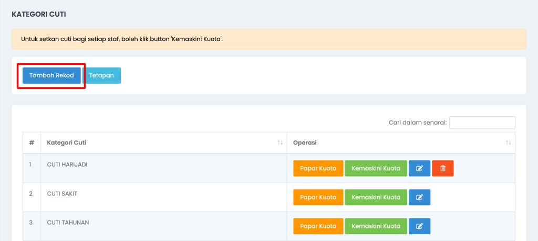
Task: Sort by Operasi column arrows
Action: [x=508, y=143]
